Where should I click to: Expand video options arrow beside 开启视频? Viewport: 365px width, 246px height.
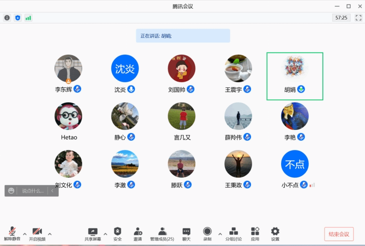pos(50,234)
